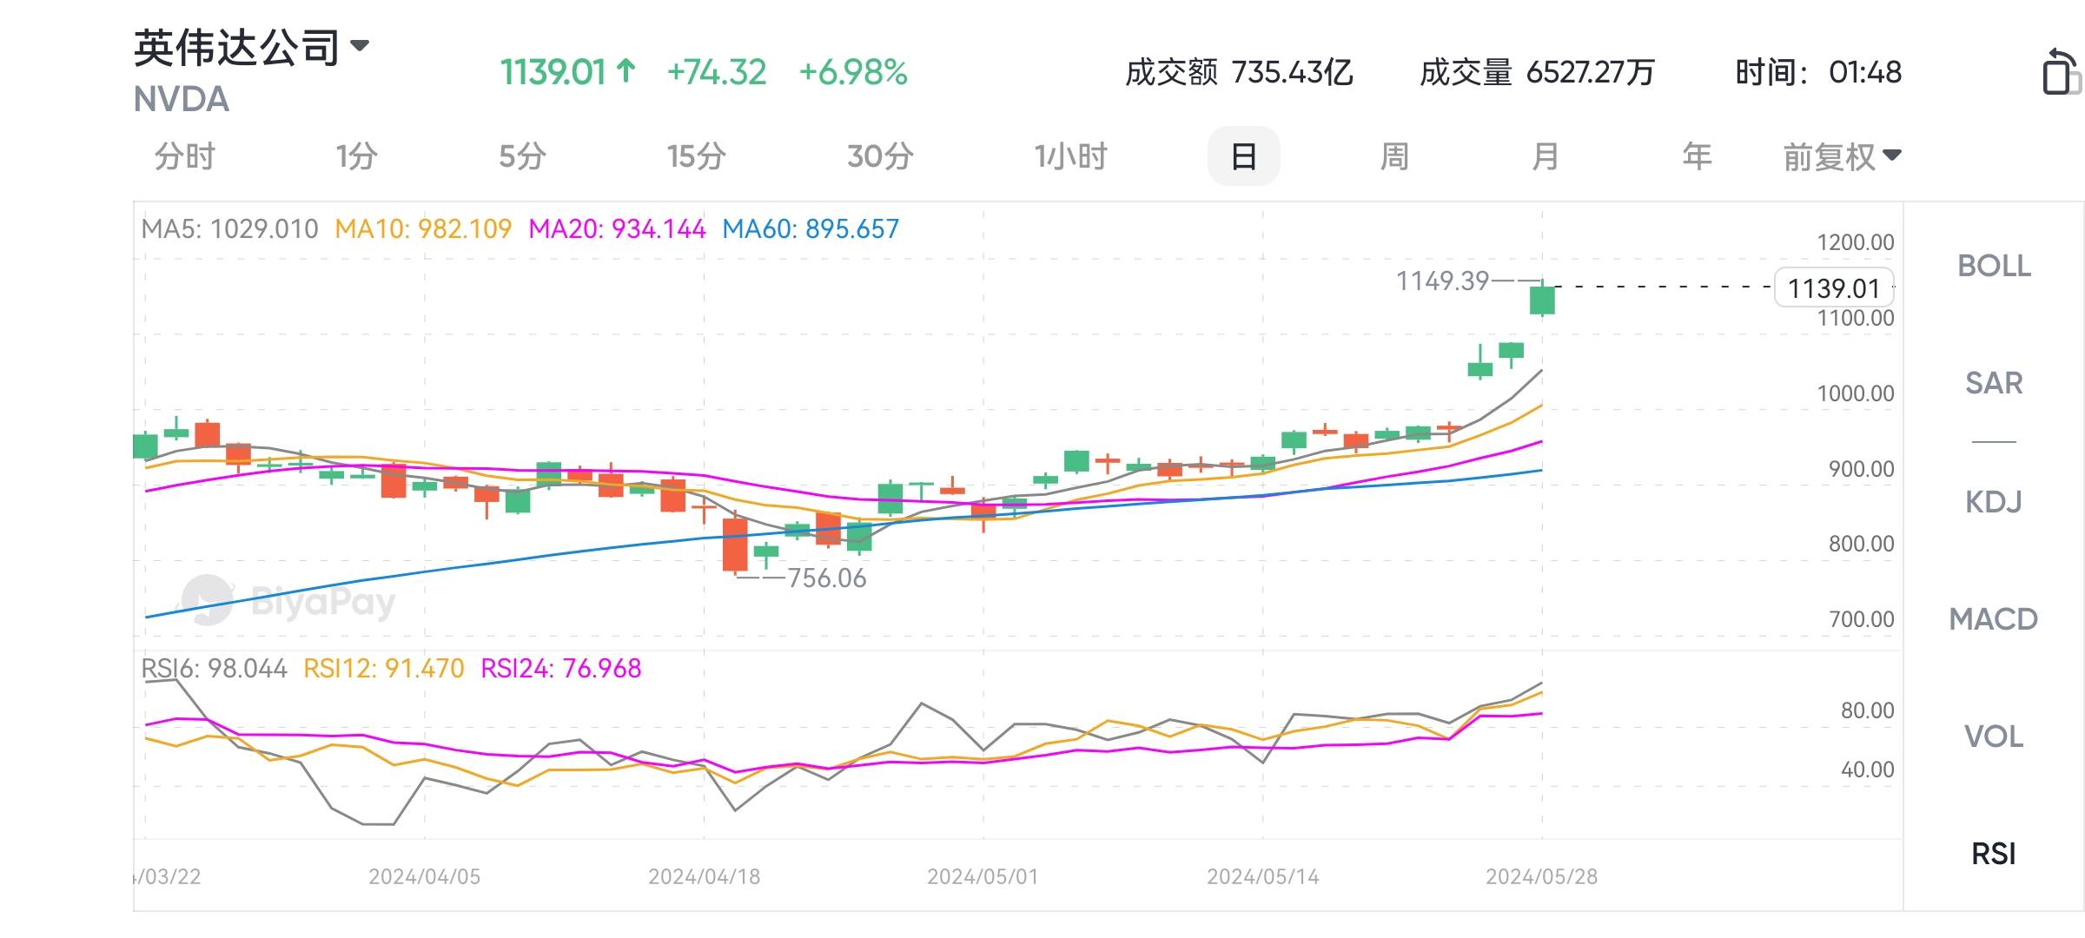The image size is (2085, 938).
Task: Click the 2024/04/05 date label
Action: 424,876
